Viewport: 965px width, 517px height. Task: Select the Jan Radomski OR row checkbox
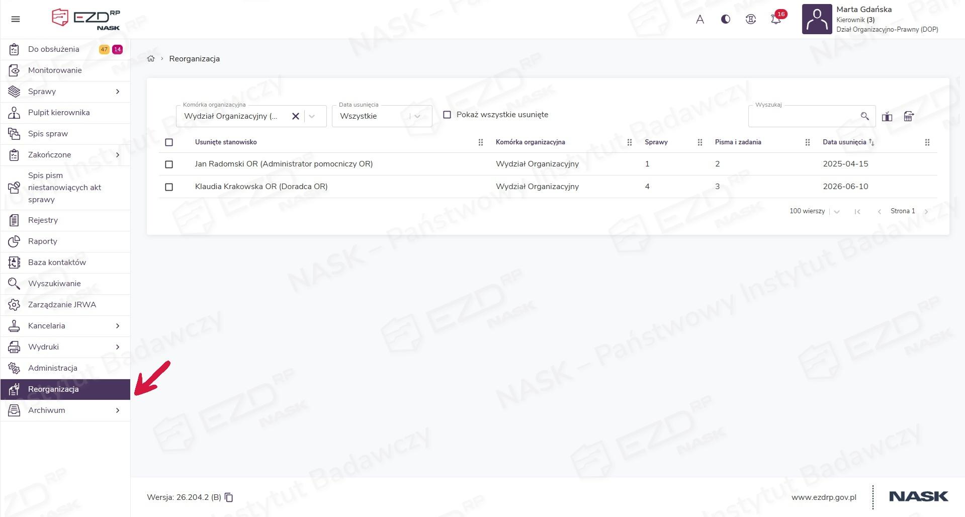169,164
